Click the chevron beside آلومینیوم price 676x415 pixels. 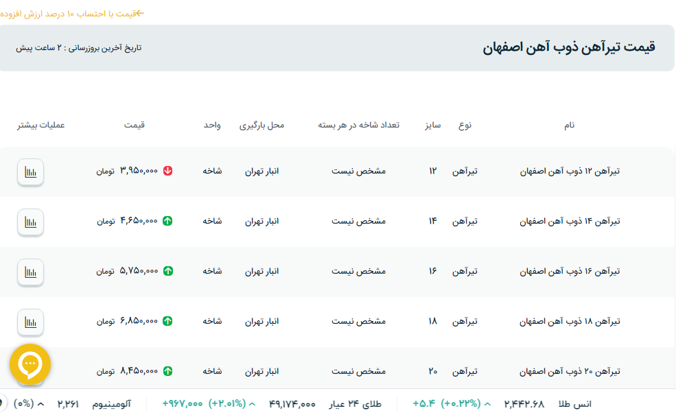point(40,404)
